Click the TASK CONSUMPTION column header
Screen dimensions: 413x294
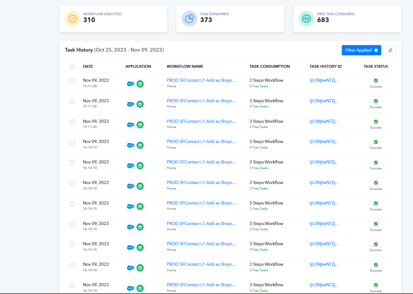tap(270, 67)
